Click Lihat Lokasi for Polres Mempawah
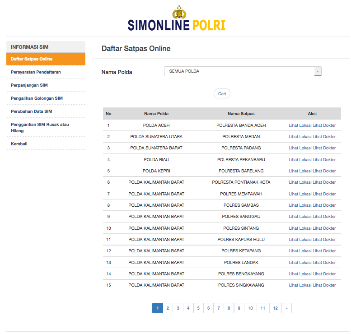This screenshot has width=351, height=334. (300, 194)
